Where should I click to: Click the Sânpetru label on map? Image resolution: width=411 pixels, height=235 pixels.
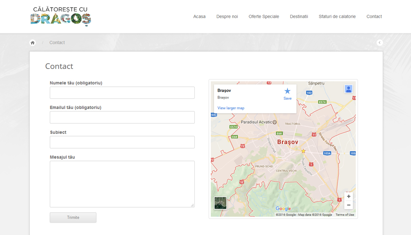316,83
